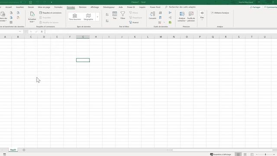The height and width of the screenshot is (156, 277).
Task: Expand the data types gallery arrow
Action: tap(97, 17)
